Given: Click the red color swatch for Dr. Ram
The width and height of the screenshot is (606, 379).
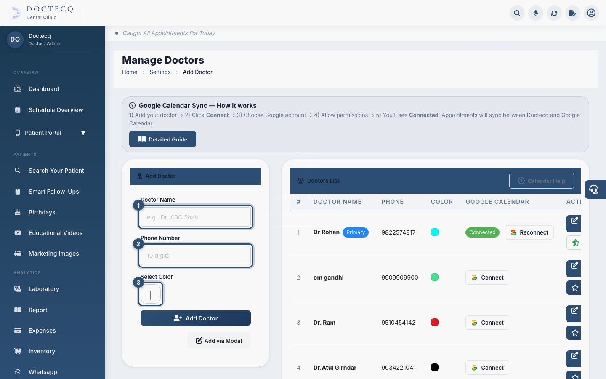Looking at the screenshot, I should [x=435, y=322].
